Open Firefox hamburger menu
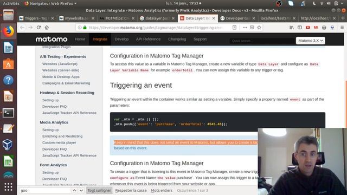Image resolution: width=347 pixels, height=195 pixels. tap(342, 28)
